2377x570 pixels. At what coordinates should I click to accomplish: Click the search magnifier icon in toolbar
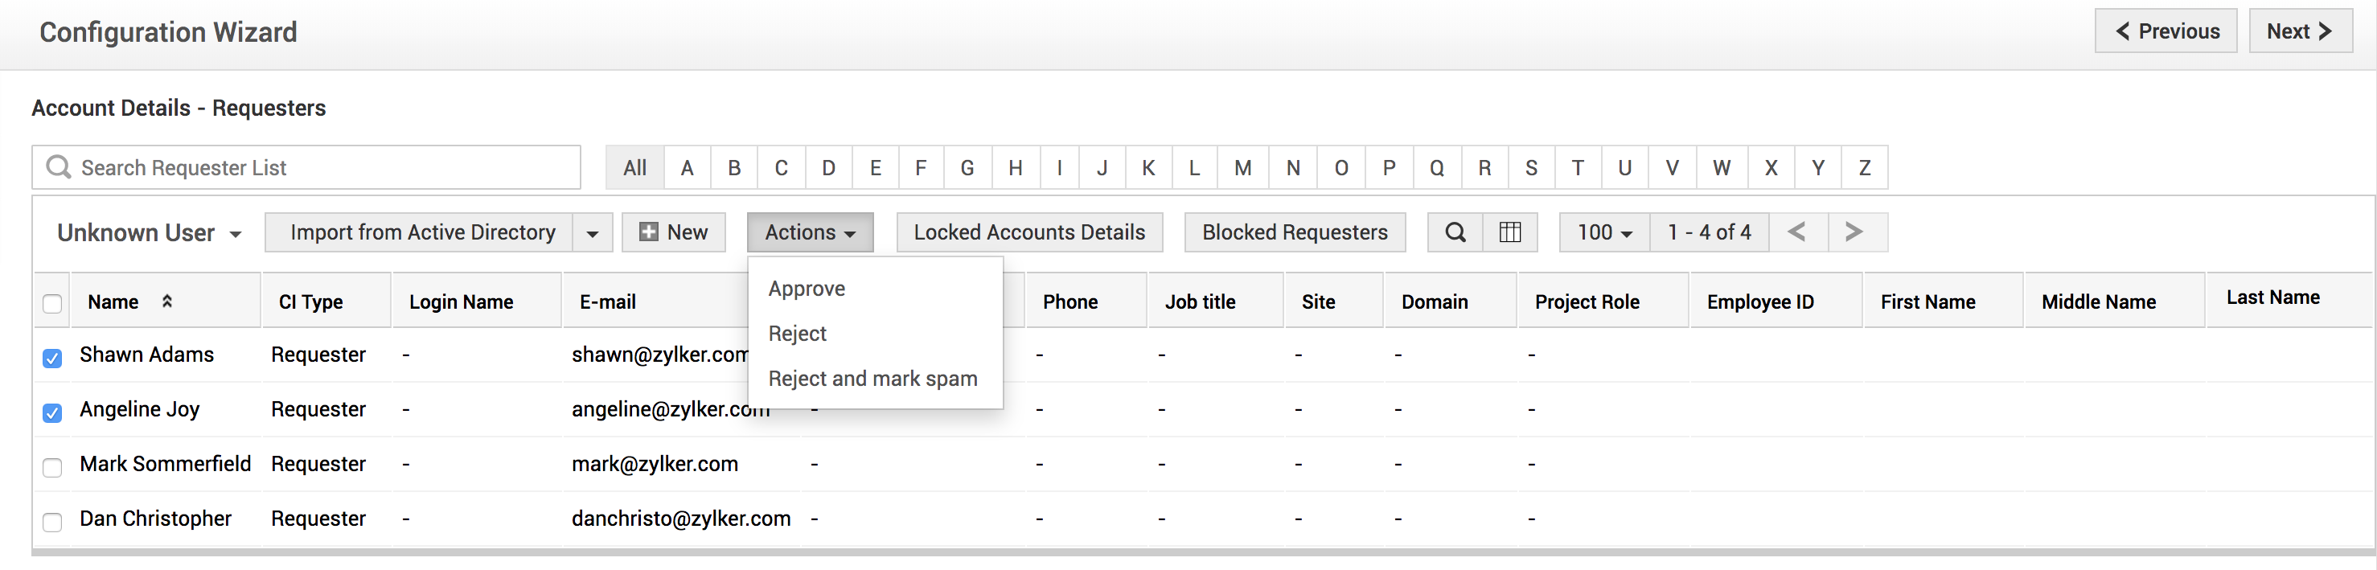coord(1454,232)
